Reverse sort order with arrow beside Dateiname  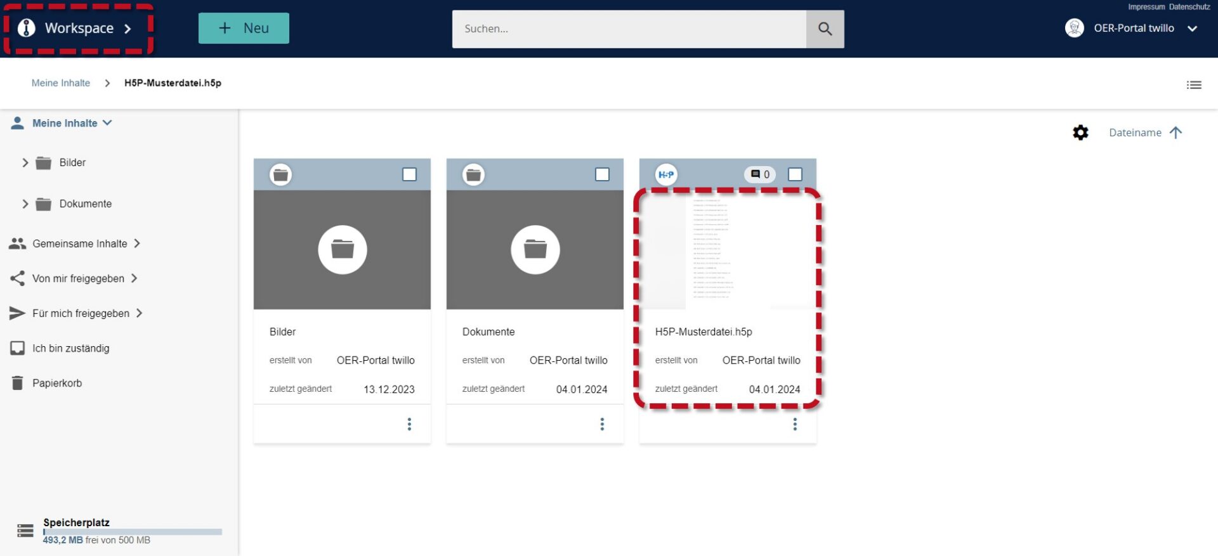tap(1175, 133)
